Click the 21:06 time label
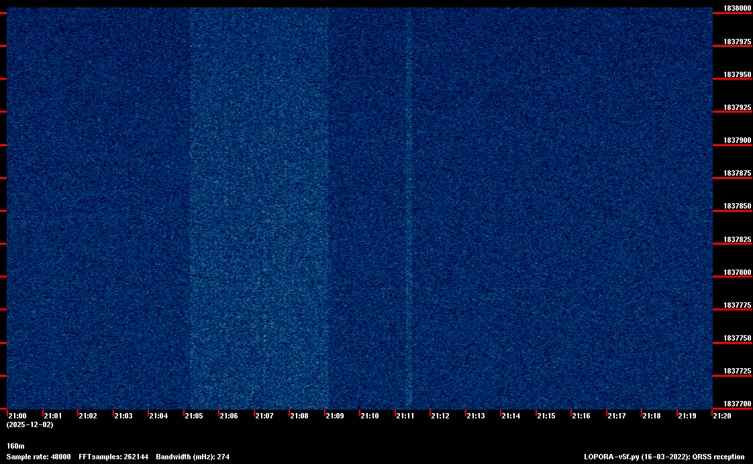753x464 pixels. point(229,416)
